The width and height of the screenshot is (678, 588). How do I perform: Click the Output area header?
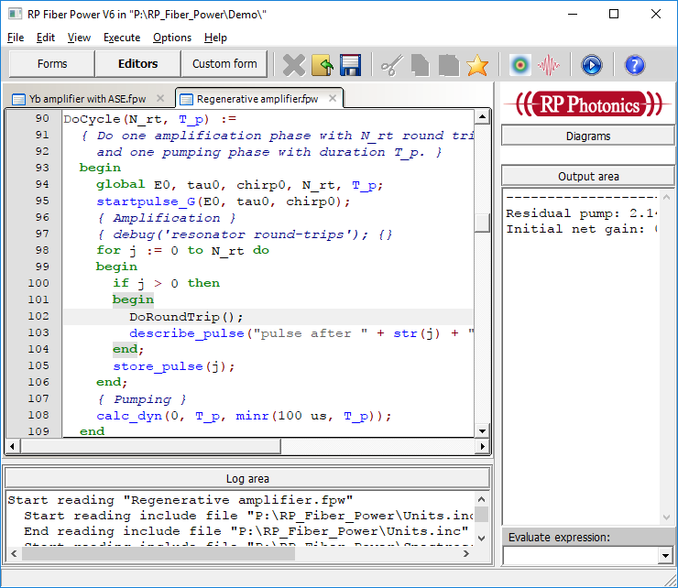pyautogui.click(x=588, y=177)
